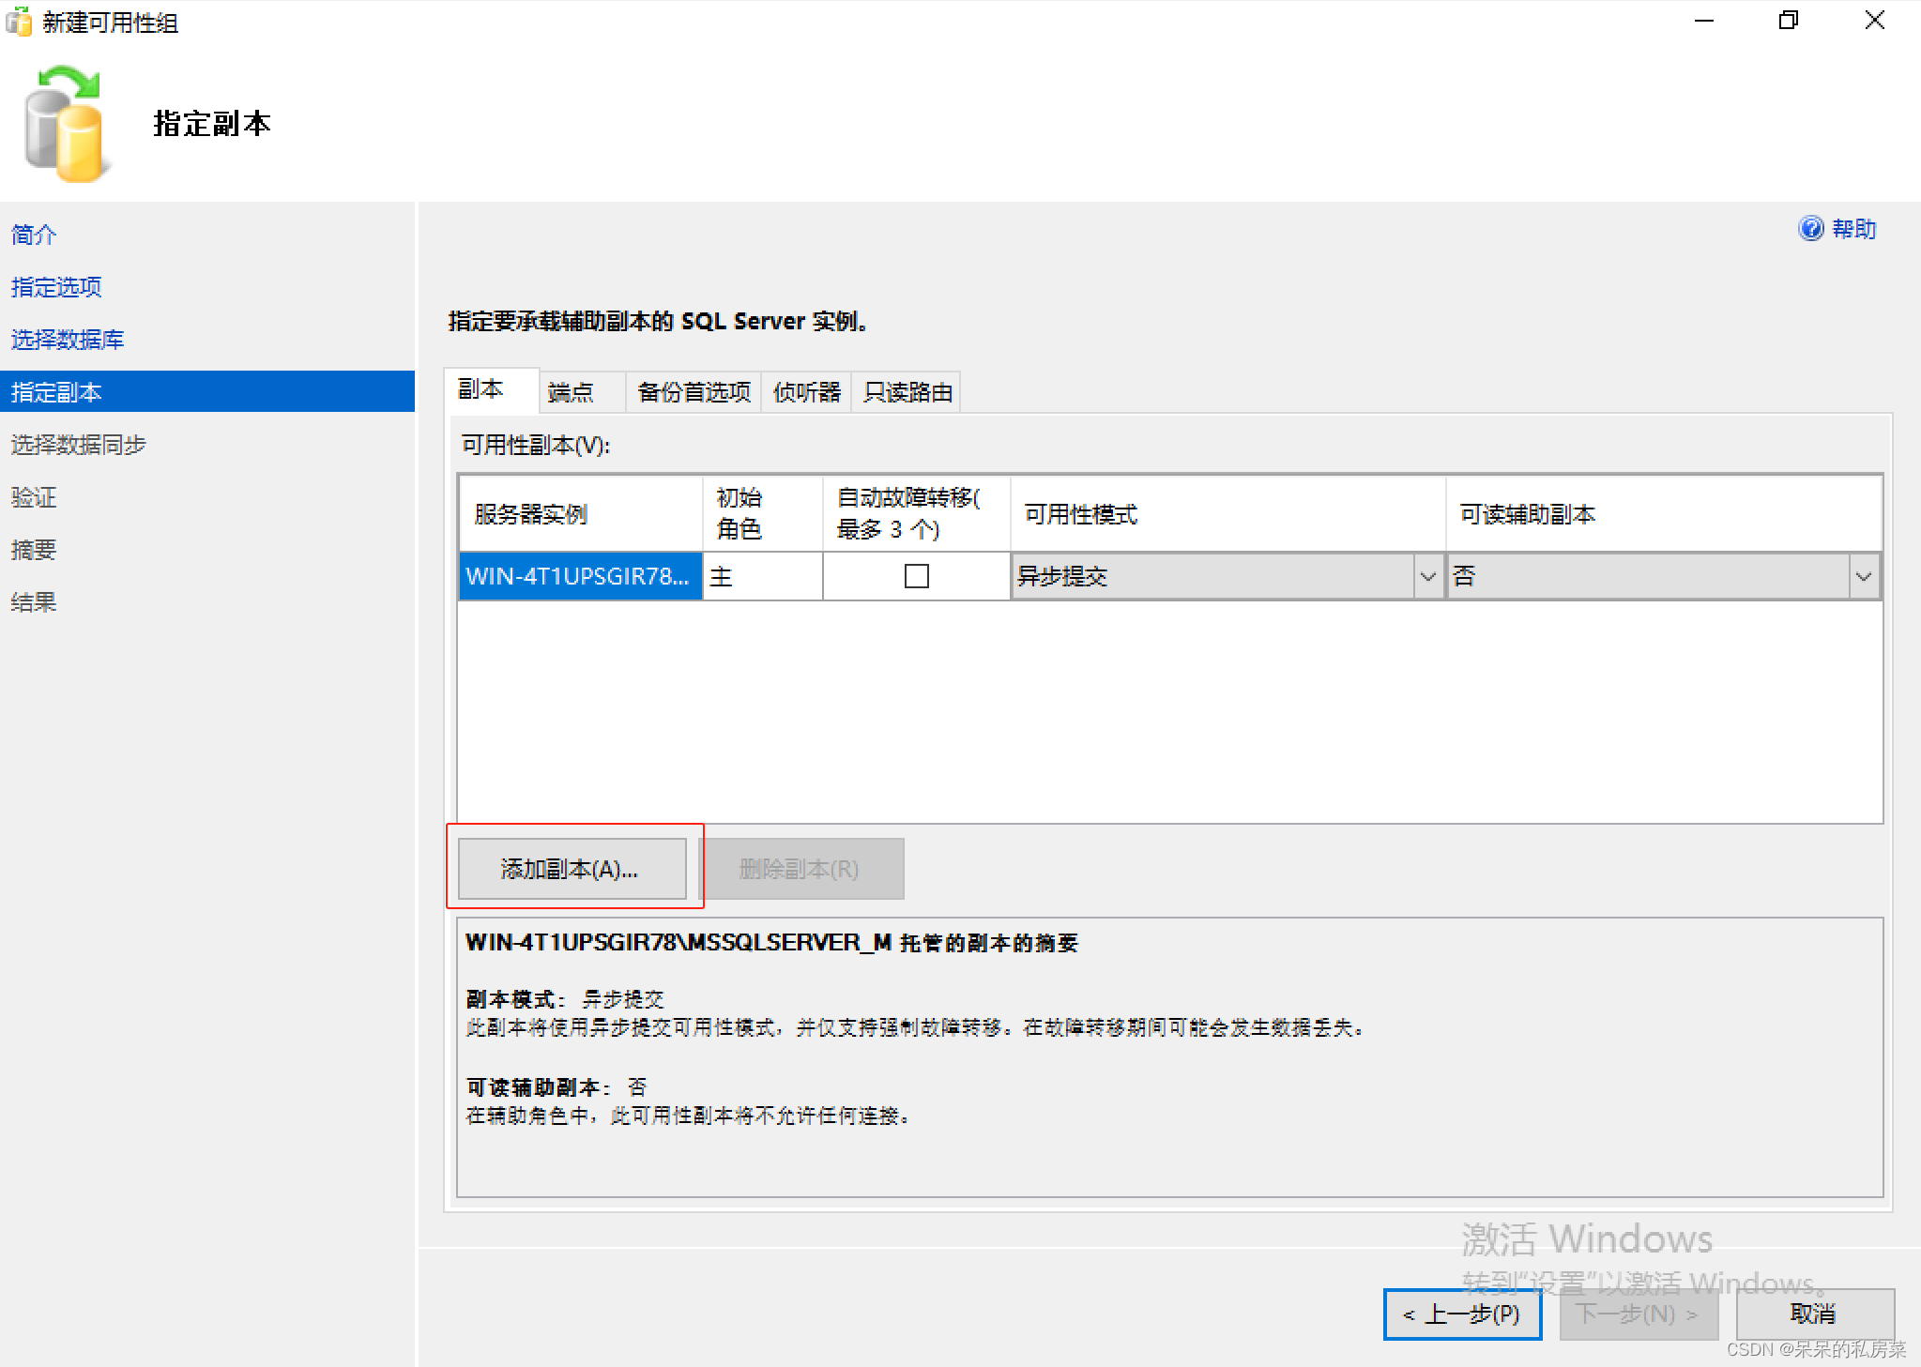Click the 自动故障转移 column header
1921x1367 pixels.
916,513
